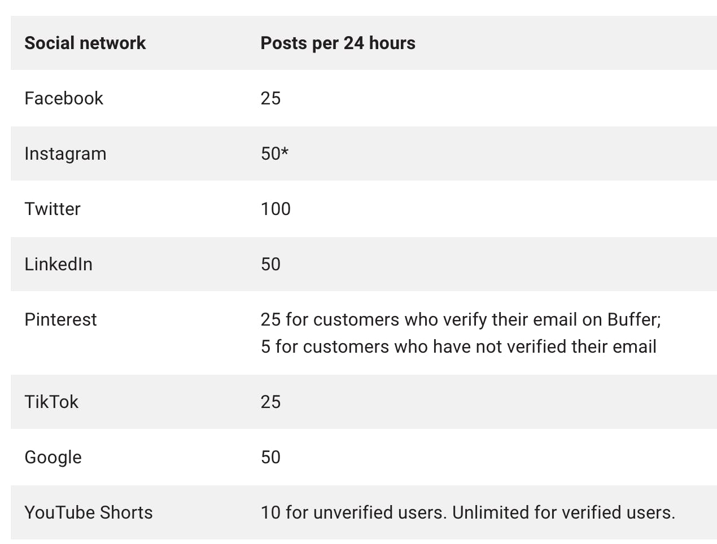Screen dimensions: 717x544
Task: Select the Twitter row label
Action: [x=53, y=209]
